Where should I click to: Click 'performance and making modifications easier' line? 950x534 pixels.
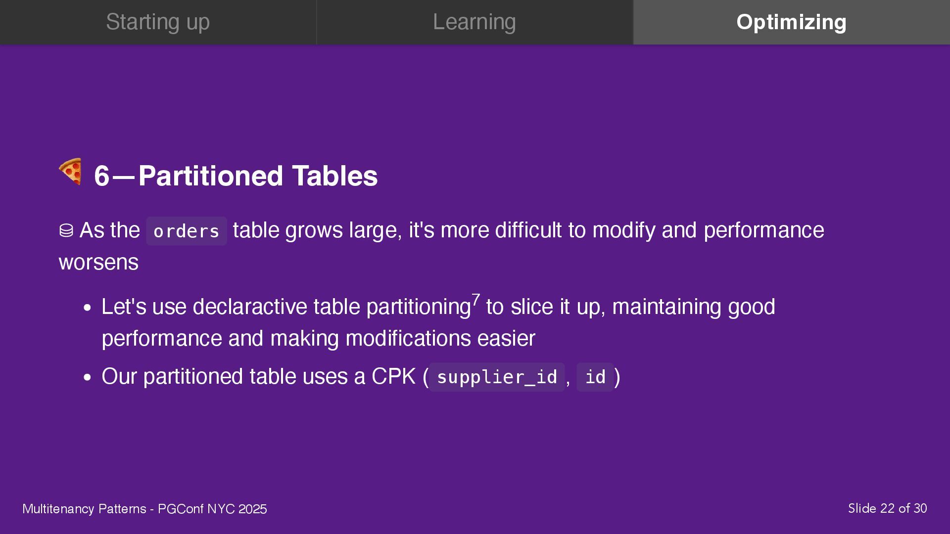pos(318,339)
